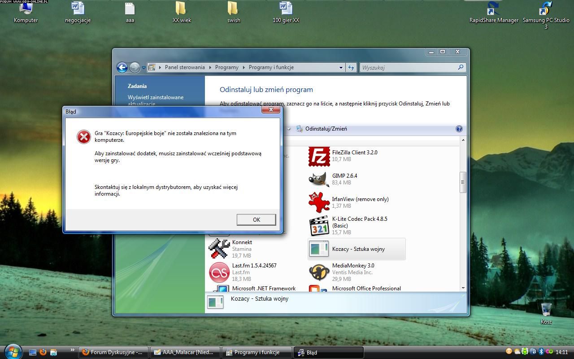Expand the arrow after Programy breadcrumb

(x=244, y=67)
